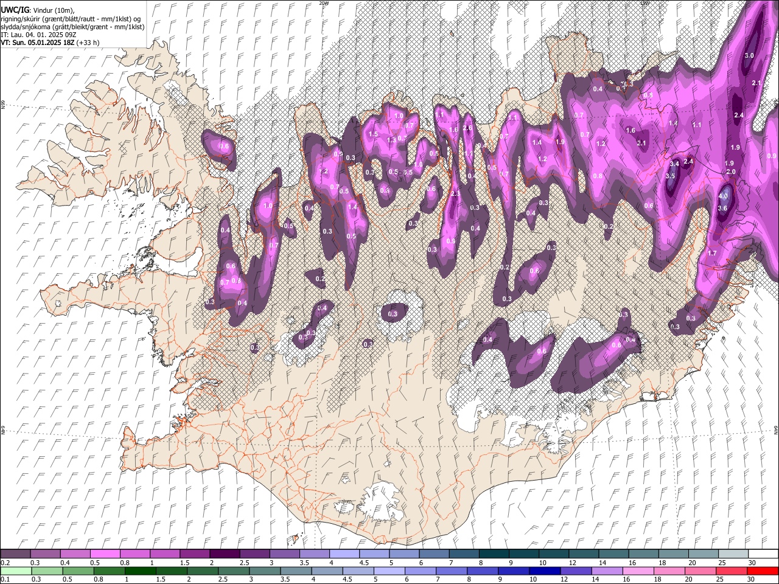Screen dimensions: 779x584
Task: Pick the white swatch labelled 30 on snow scale
Action: pyautogui.click(x=763, y=554)
